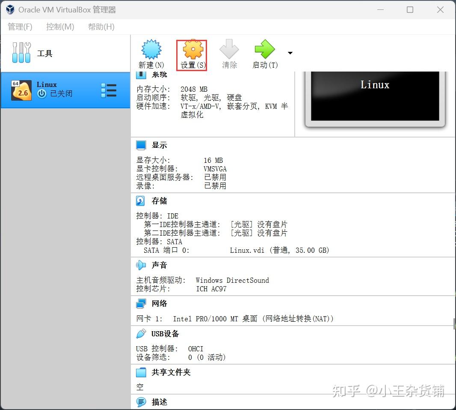This screenshot has width=456, height=410.
Task: Click the grayed 清除 discard icon
Action: click(x=229, y=51)
